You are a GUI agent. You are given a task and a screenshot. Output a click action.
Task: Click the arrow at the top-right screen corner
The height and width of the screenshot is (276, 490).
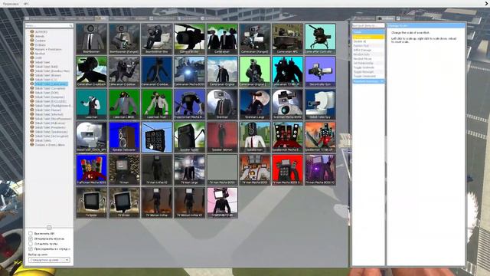(487, 3)
